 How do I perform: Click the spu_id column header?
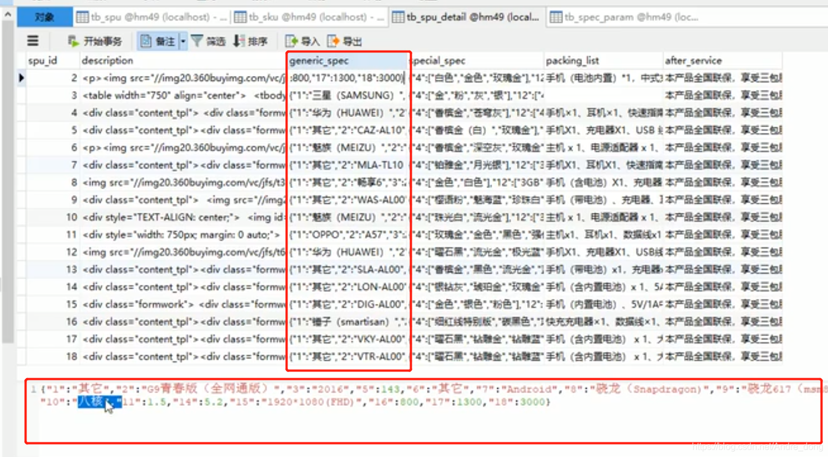[x=53, y=60]
